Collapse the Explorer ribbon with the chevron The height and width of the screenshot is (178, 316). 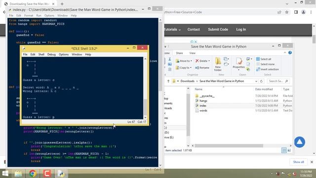pyautogui.click(x=285, y=53)
